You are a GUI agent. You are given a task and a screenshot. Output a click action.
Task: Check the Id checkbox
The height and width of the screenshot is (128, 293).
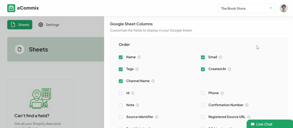(x=121, y=93)
